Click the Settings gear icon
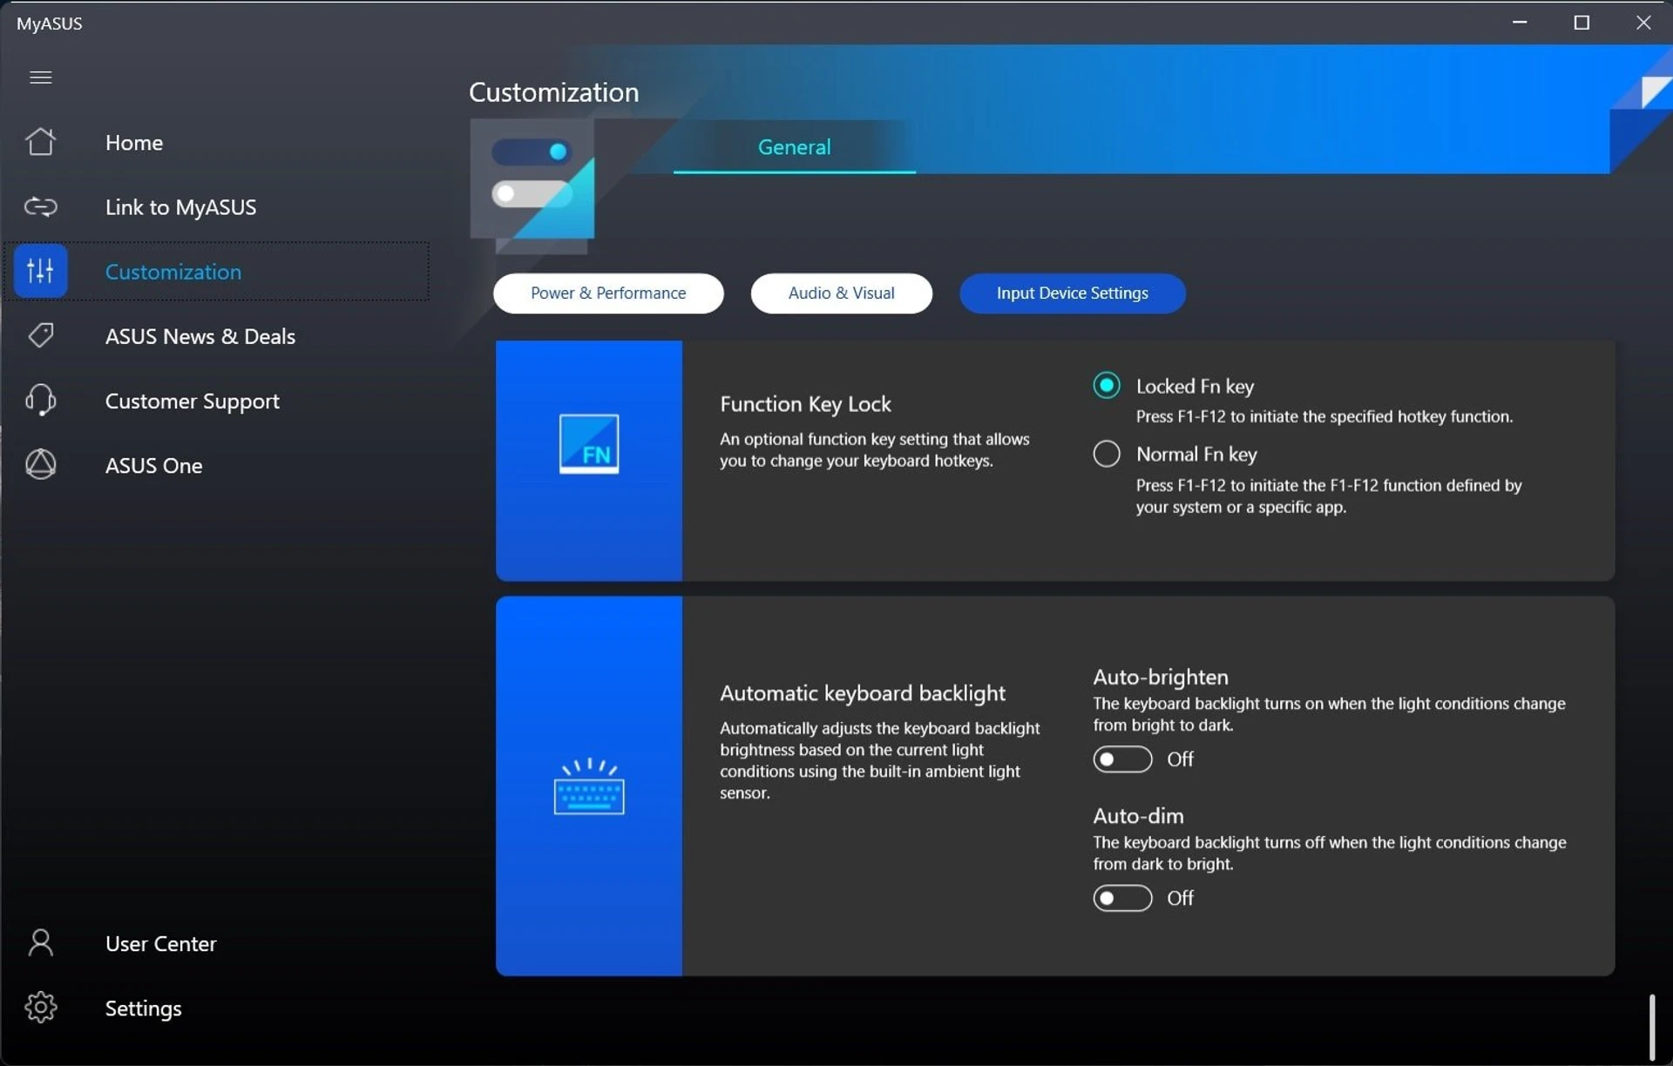 pos(40,1007)
